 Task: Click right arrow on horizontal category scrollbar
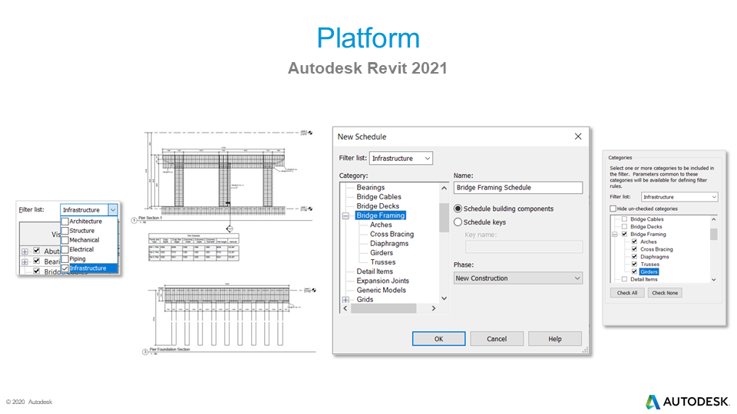(433, 308)
